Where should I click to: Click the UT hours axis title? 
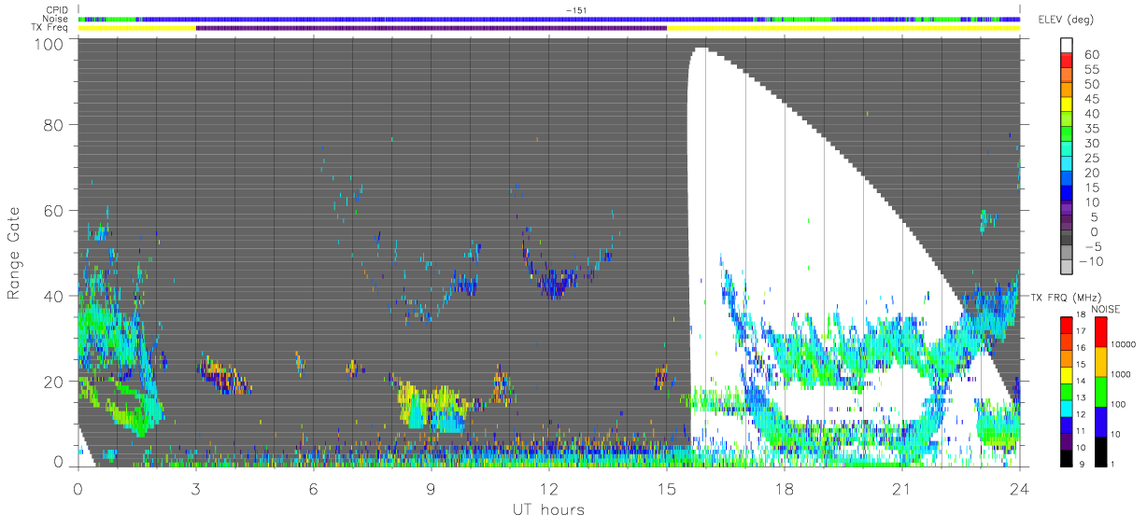[x=547, y=509]
